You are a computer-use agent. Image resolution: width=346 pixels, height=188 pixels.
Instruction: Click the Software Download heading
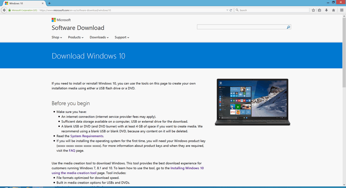click(78, 28)
